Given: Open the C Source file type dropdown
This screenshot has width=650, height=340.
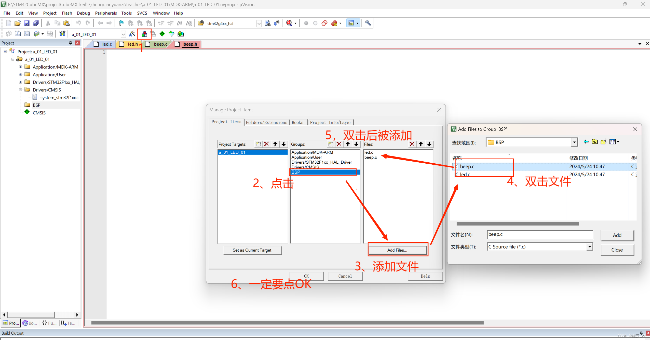Looking at the screenshot, I should [589, 247].
